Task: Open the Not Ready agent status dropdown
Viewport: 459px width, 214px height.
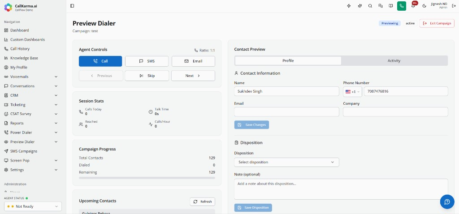Action: click(33, 206)
